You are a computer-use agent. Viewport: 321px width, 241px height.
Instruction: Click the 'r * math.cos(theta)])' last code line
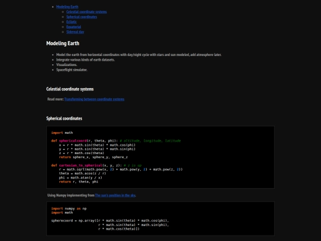point(119,229)
